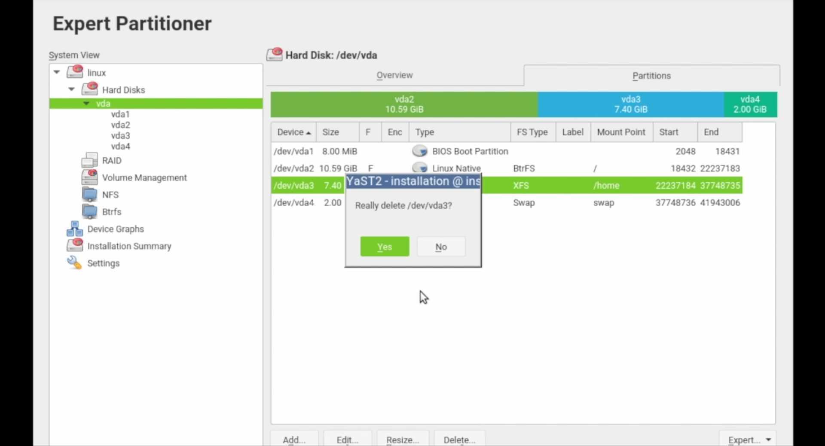Click the disk icon next to Linux Native

(x=420, y=167)
